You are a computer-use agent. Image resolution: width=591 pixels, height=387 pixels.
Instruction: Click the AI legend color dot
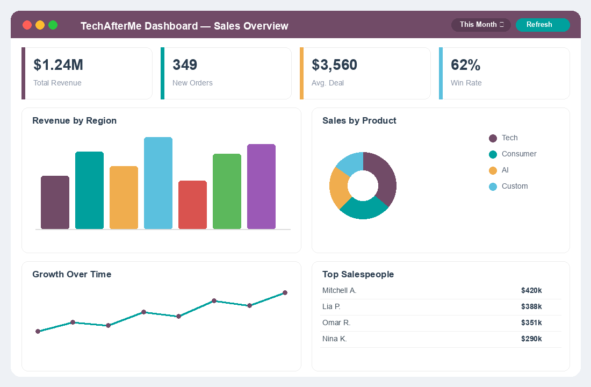pos(493,170)
